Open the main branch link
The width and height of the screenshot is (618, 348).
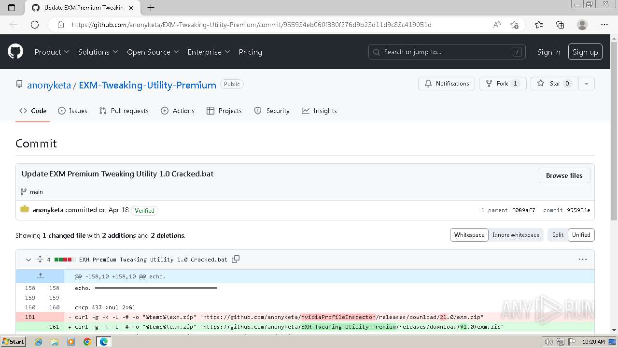point(36,192)
